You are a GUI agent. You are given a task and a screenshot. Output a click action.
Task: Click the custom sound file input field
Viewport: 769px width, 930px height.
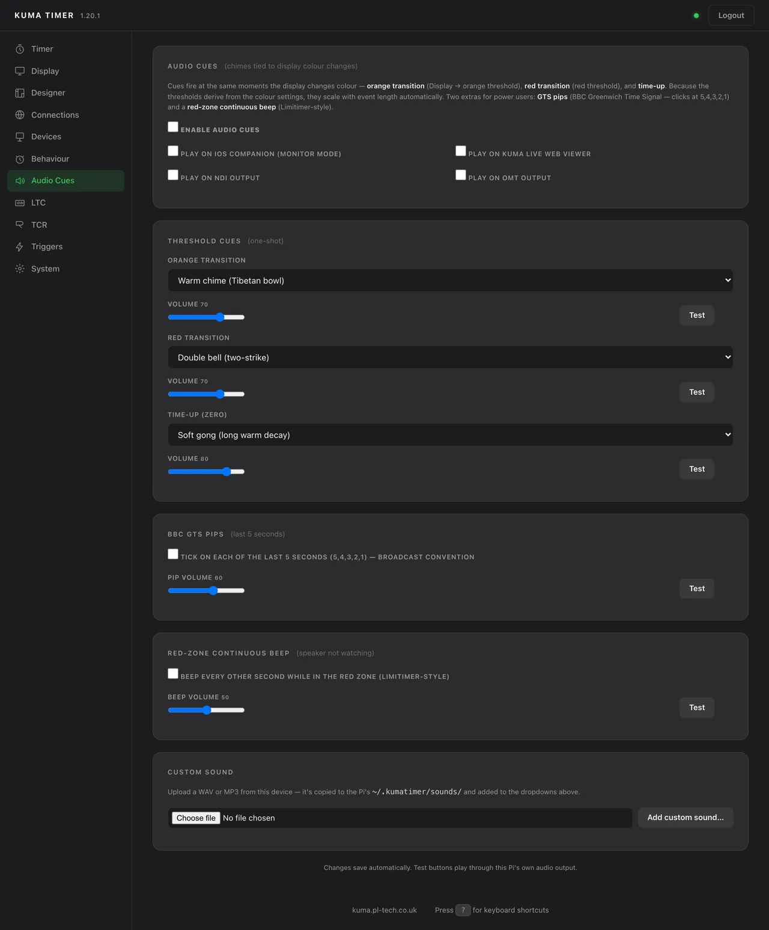400,818
